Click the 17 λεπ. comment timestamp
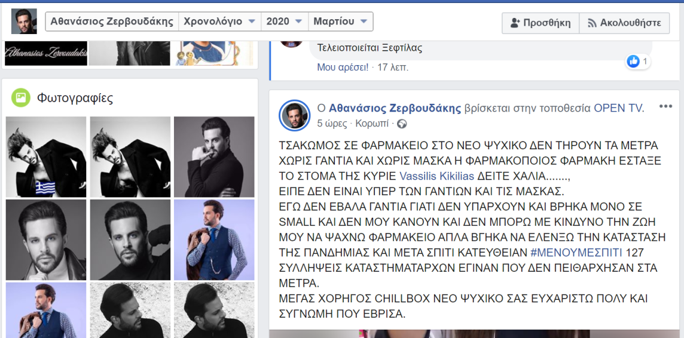 pyautogui.click(x=393, y=67)
